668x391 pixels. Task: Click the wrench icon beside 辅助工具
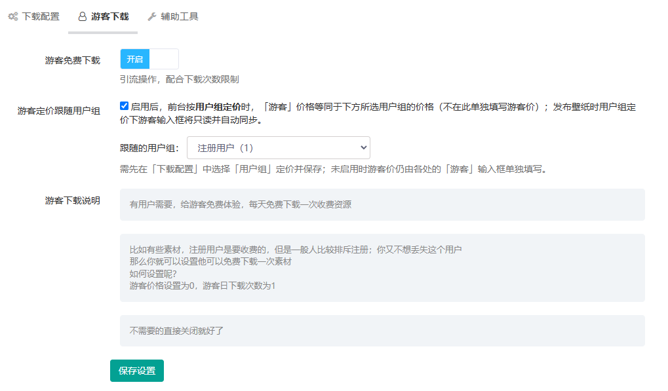coord(152,16)
